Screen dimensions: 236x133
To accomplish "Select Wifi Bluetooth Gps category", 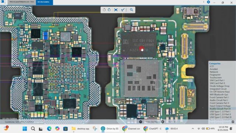I will [219, 95].
